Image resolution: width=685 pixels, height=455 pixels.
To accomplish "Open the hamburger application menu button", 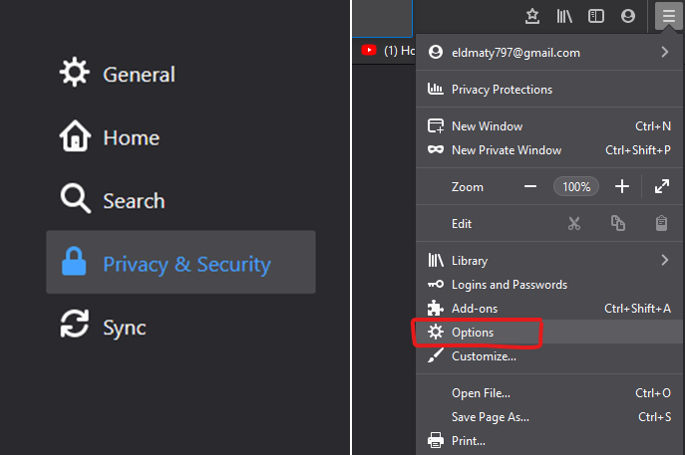I will click(668, 16).
